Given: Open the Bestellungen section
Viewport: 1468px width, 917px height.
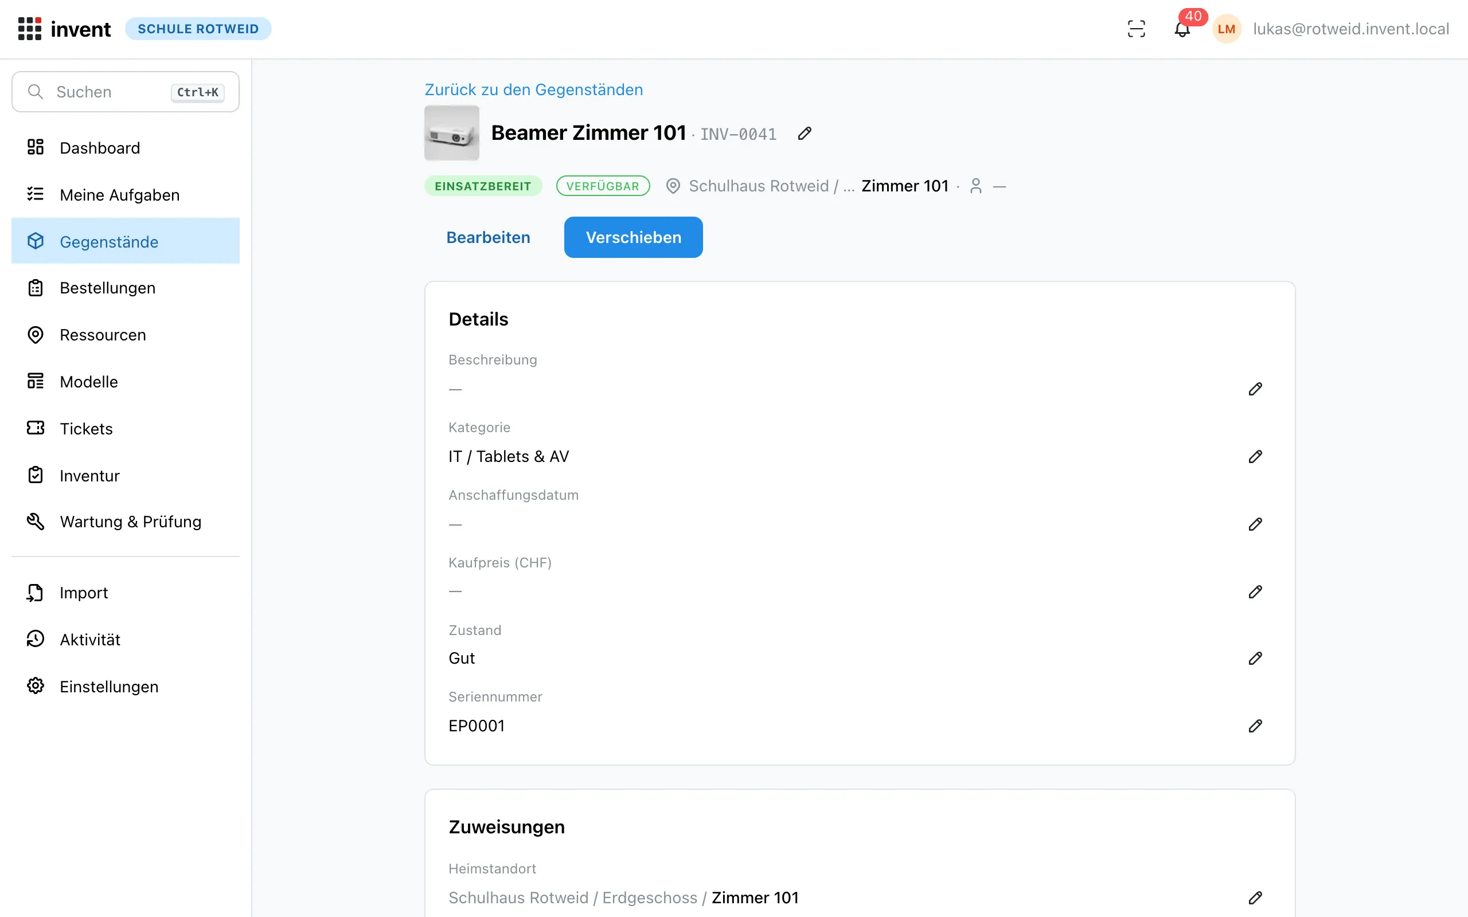Looking at the screenshot, I should pos(126,288).
